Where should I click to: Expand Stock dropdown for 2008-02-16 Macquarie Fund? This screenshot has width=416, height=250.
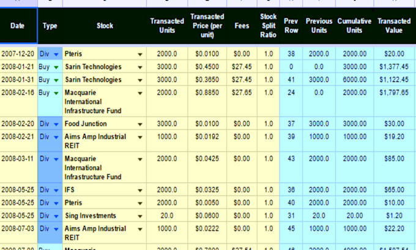click(140, 94)
